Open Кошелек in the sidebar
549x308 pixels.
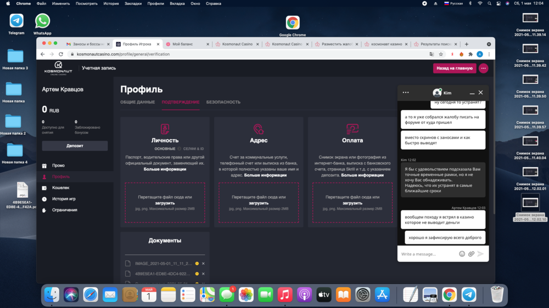point(60,188)
